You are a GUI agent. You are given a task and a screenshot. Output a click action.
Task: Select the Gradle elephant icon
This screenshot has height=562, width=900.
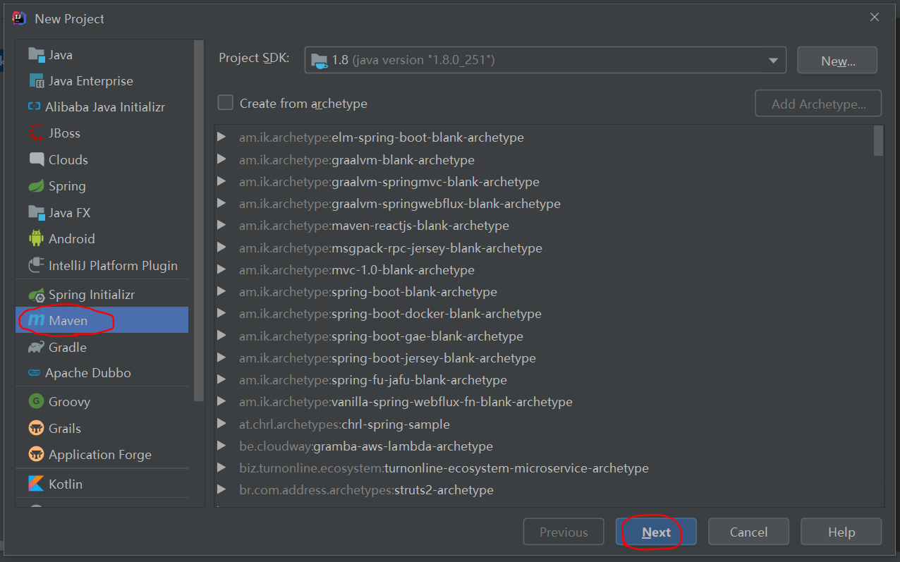coord(36,347)
